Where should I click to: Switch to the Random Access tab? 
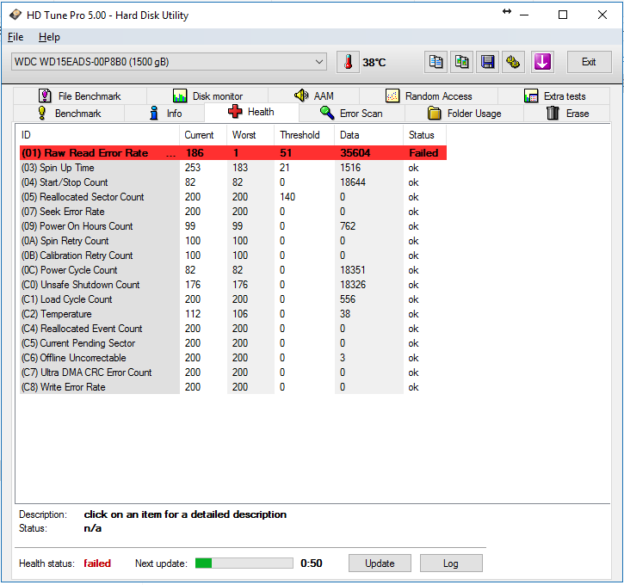point(429,95)
